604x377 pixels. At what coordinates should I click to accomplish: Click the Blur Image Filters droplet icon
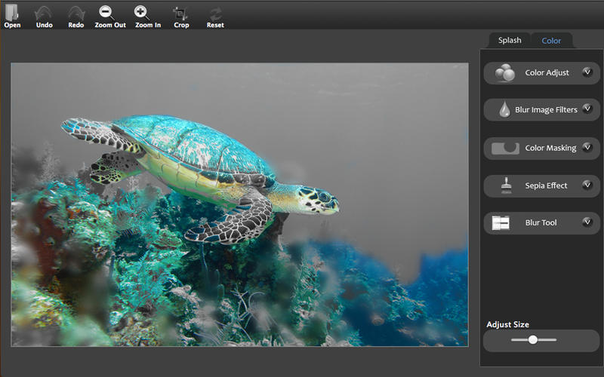pos(504,110)
